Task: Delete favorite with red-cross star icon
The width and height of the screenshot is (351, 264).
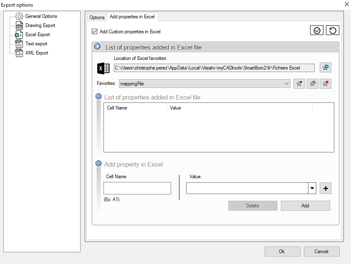Action: (326, 84)
